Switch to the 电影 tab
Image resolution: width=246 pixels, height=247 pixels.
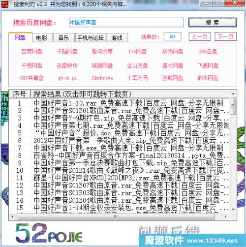coord(42,38)
